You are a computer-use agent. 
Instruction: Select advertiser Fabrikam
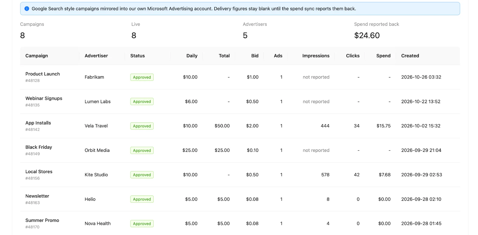94,77
